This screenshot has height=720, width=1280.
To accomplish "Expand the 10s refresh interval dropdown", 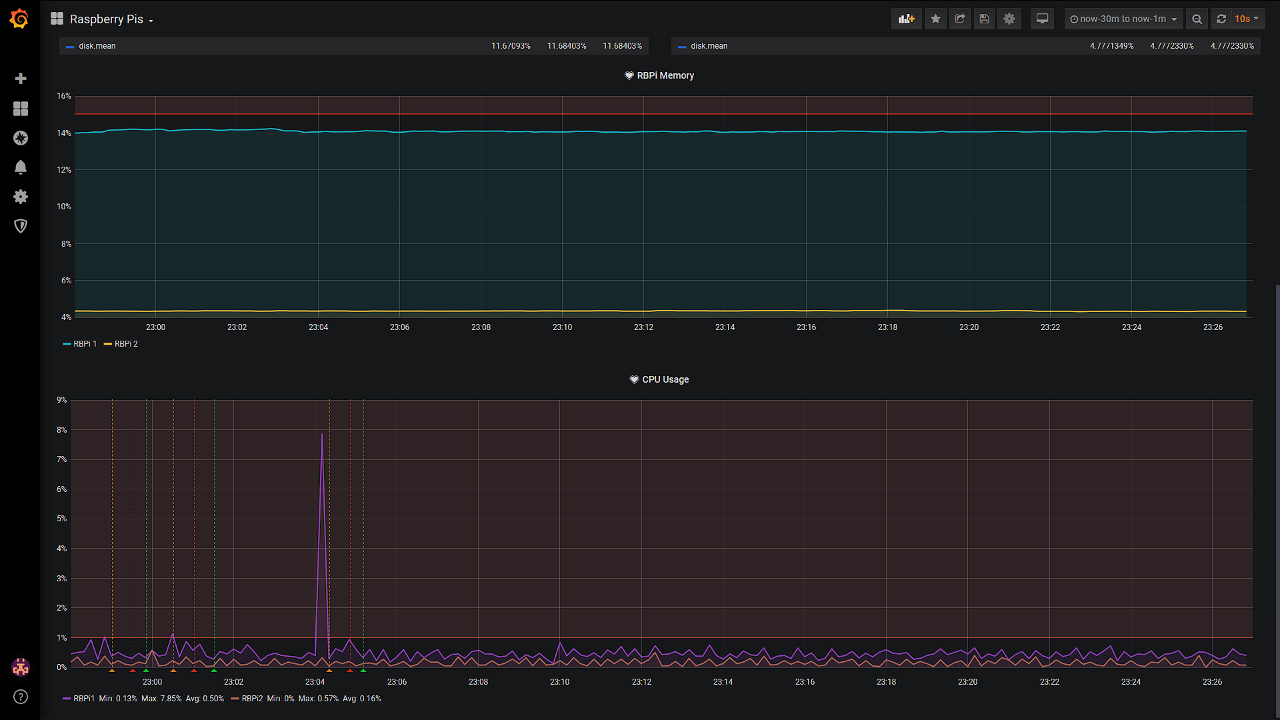I will (1246, 19).
